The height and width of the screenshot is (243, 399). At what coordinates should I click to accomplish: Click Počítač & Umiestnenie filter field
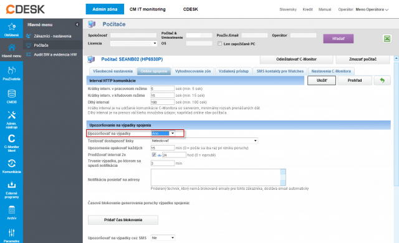point(199,36)
